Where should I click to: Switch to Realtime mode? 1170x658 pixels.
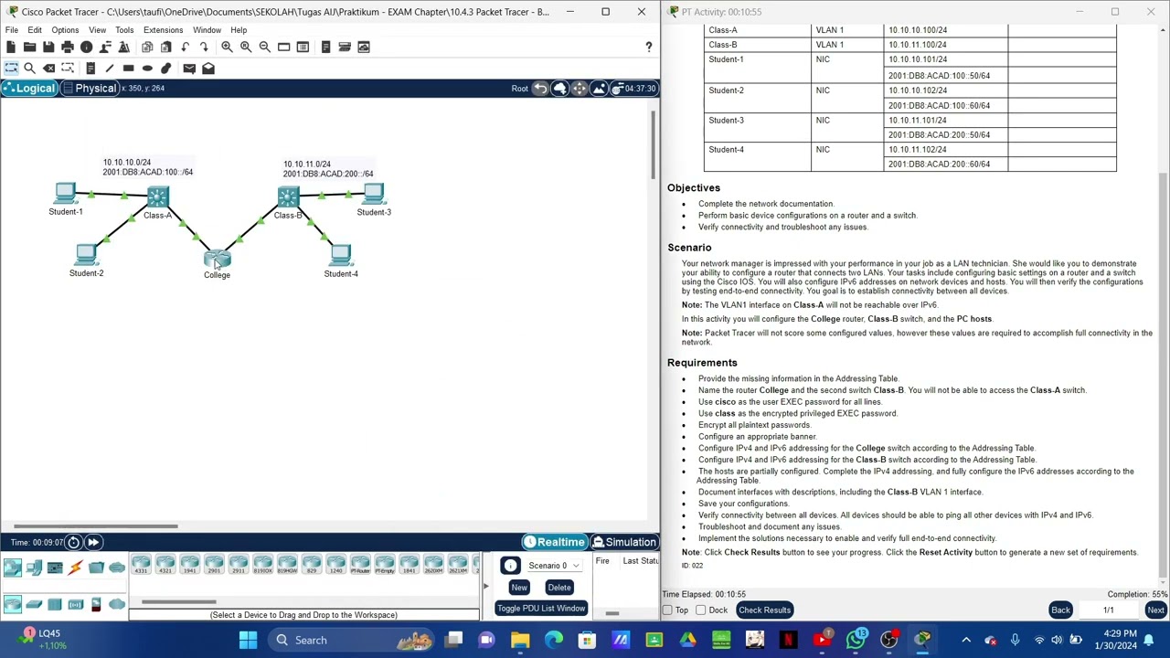coord(553,542)
